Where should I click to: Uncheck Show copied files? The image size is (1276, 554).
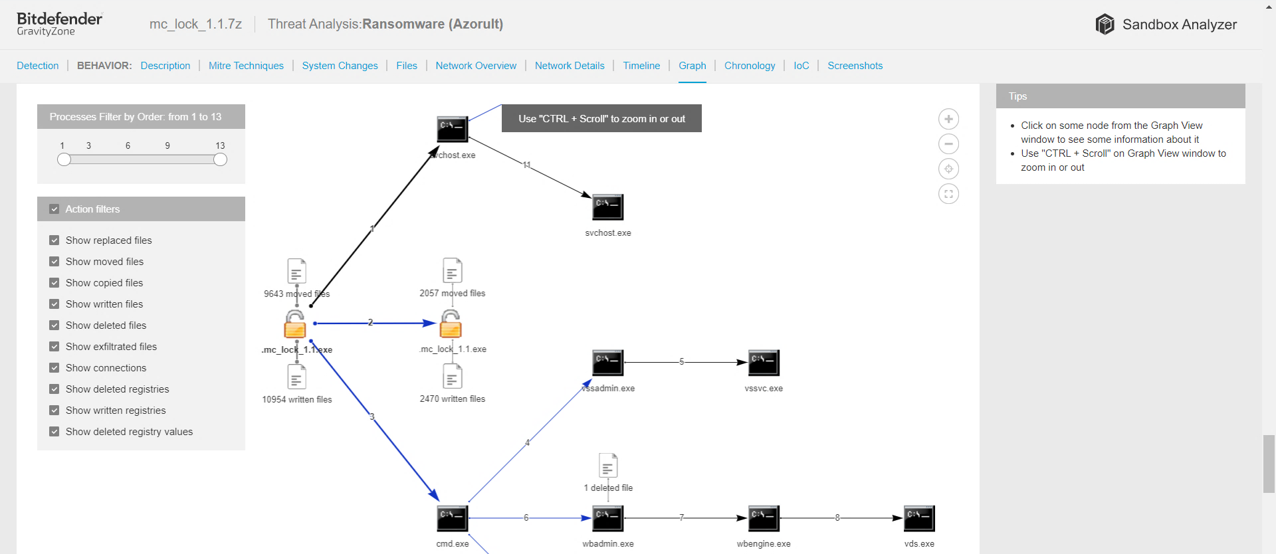(x=54, y=283)
